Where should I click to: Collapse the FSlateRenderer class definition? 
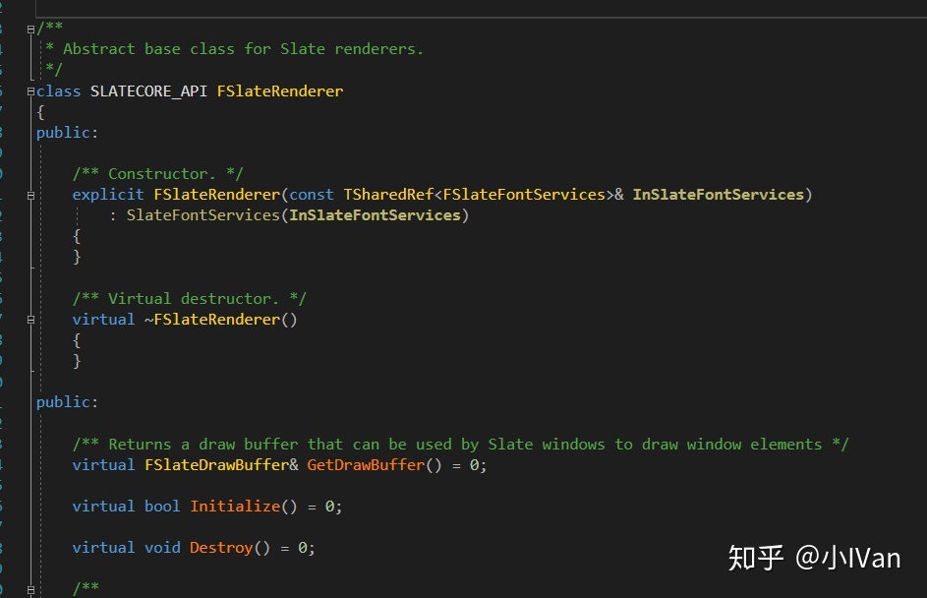pyautogui.click(x=30, y=91)
